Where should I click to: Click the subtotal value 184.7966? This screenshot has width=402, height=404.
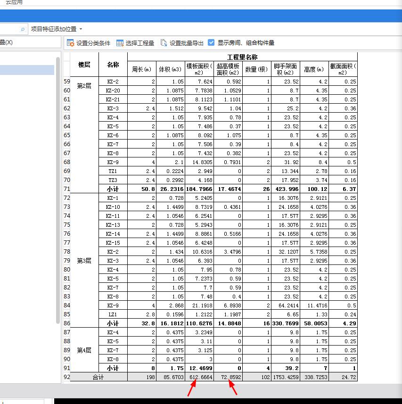(x=199, y=189)
